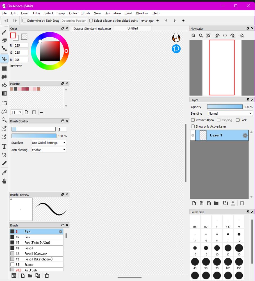Open Layer1 settings gear

click(x=245, y=135)
